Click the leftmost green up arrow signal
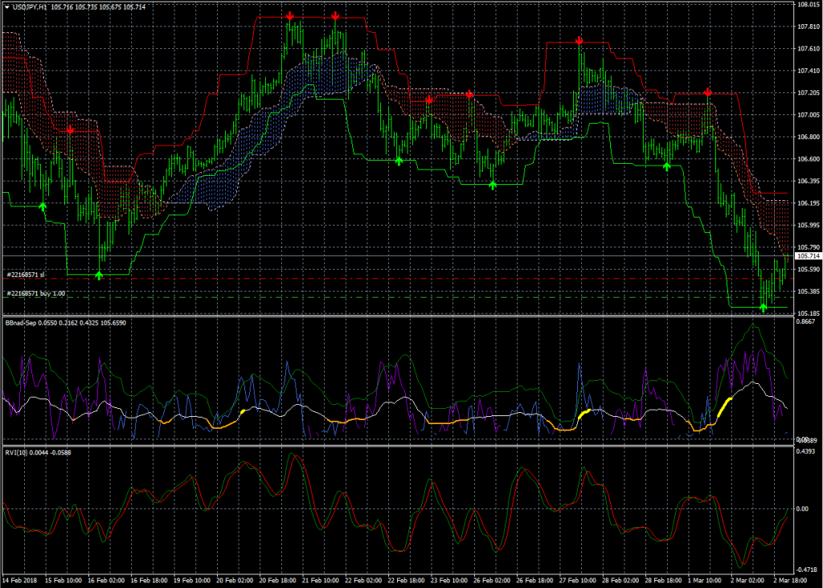The image size is (823, 588). 43,207
